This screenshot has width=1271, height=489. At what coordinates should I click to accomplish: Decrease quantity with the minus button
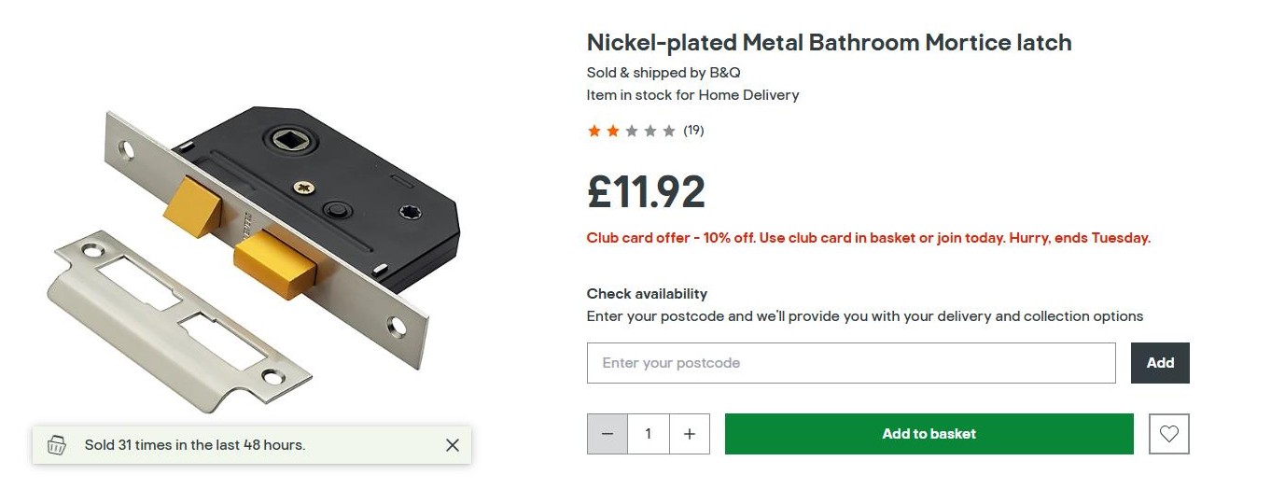[608, 434]
